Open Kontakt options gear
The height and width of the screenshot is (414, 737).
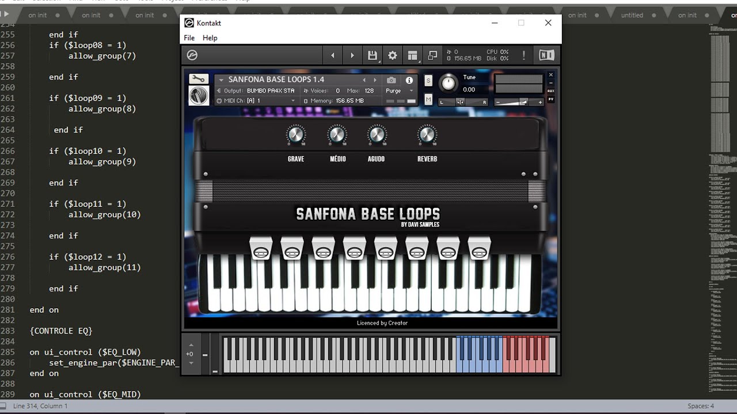point(393,55)
